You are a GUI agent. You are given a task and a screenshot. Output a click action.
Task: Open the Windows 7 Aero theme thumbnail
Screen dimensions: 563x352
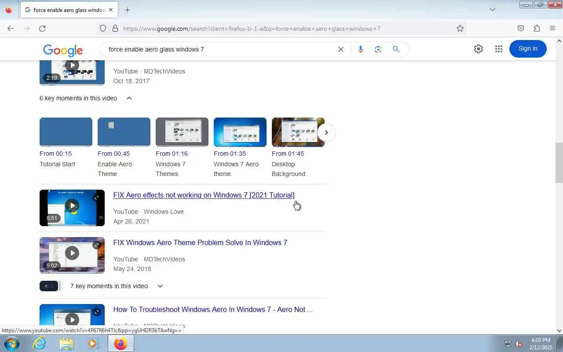point(240,132)
